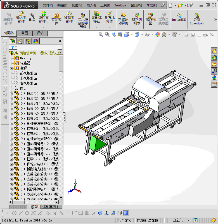
Task: Open Design Library task pane icon
Action: click(x=214, y=57)
